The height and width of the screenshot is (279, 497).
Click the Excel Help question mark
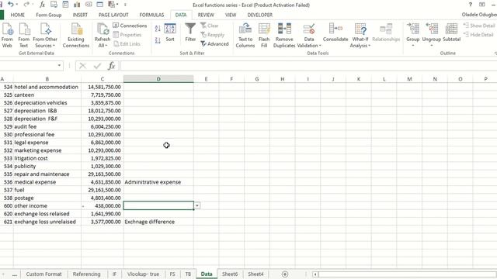tap(471, 5)
